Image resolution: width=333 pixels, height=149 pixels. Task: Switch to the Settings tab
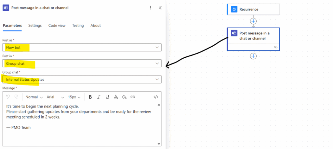tap(35, 25)
